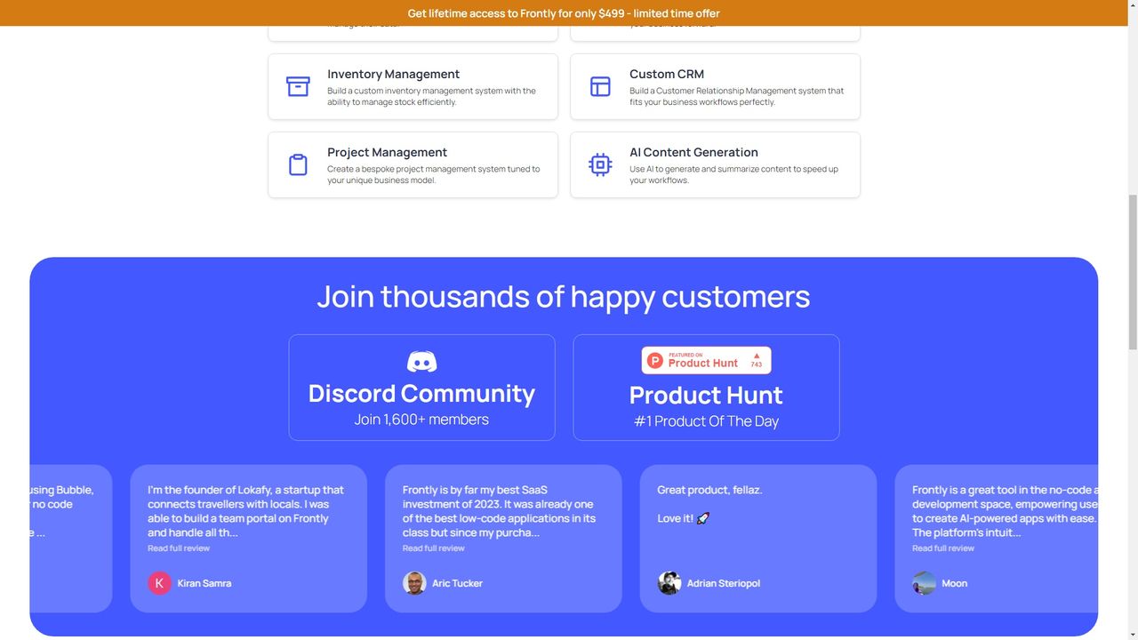
Task: Click 'great tool in the no-code' review text
Action: point(1005,511)
